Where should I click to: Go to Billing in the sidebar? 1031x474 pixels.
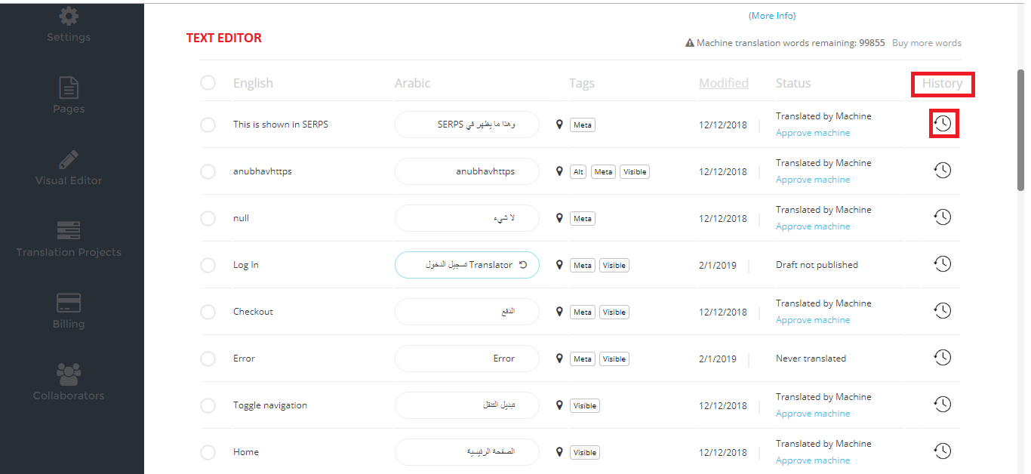click(x=69, y=311)
